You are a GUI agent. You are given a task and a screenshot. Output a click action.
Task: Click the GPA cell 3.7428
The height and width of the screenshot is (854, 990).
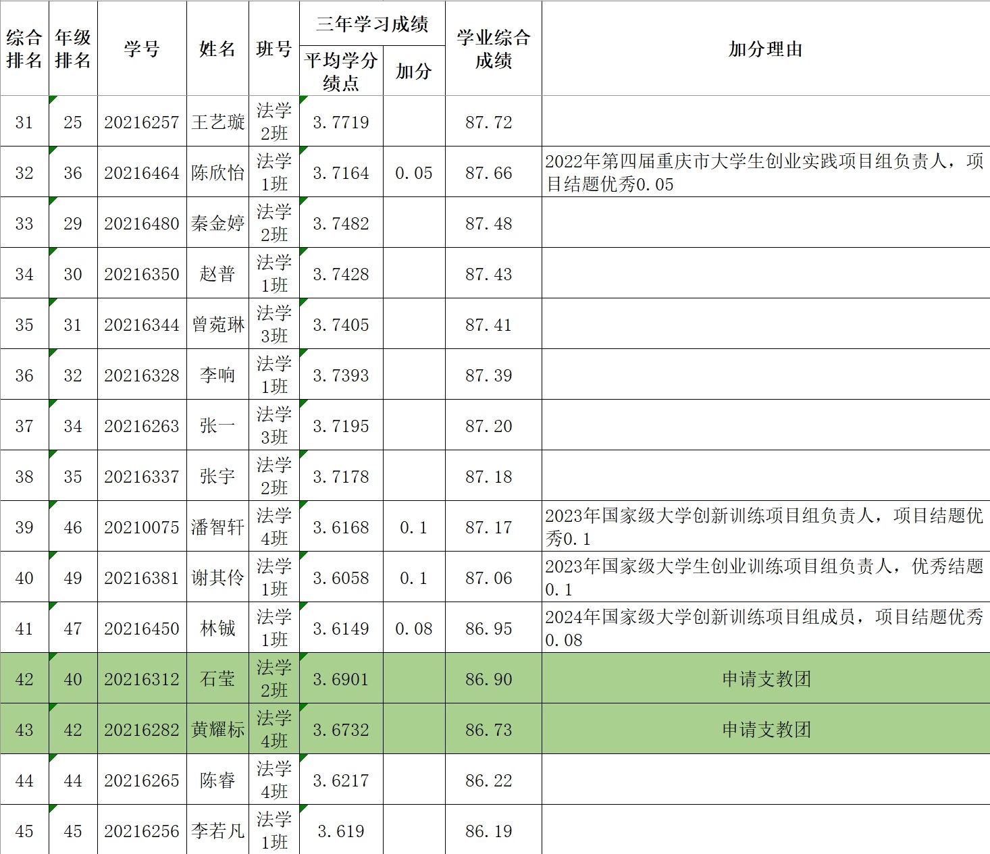(x=341, y=274)
